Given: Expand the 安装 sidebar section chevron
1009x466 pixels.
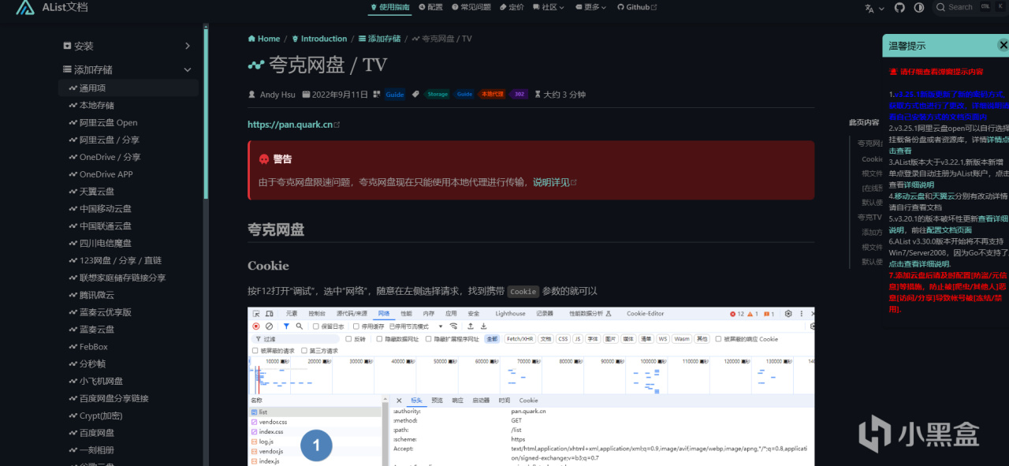Looking at the screenshot, I should tap(188, 46).
